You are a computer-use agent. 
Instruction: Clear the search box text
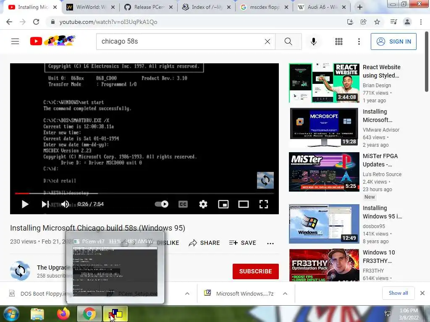coord(267,42)
